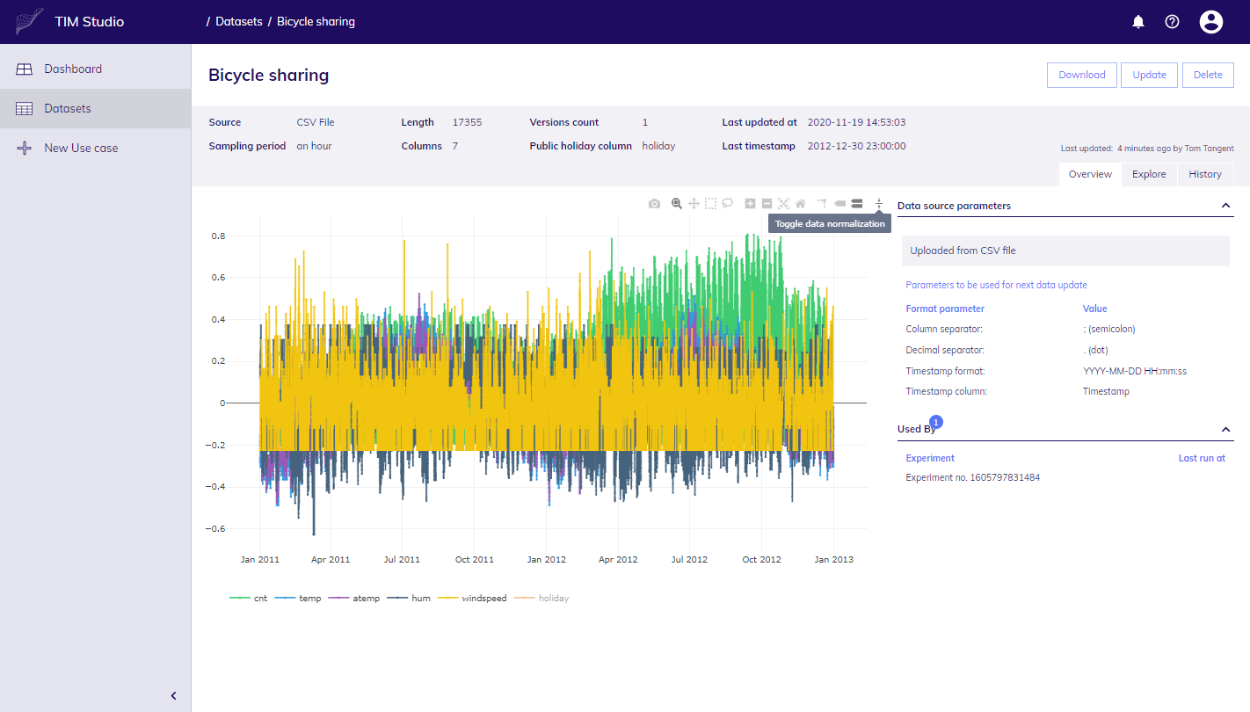Image resolution: width=1250 pixels, height=712 pixels.
Task: Click the Timestamp column value
Action: click(1106, 391)
